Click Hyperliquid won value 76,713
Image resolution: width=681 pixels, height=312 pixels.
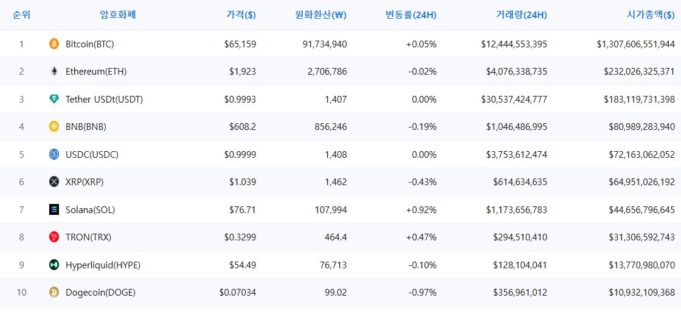coord(334,265)
